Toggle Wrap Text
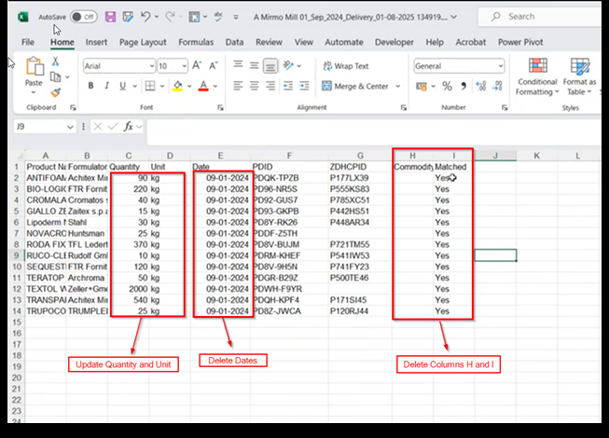609x438 pixels. 345,66
